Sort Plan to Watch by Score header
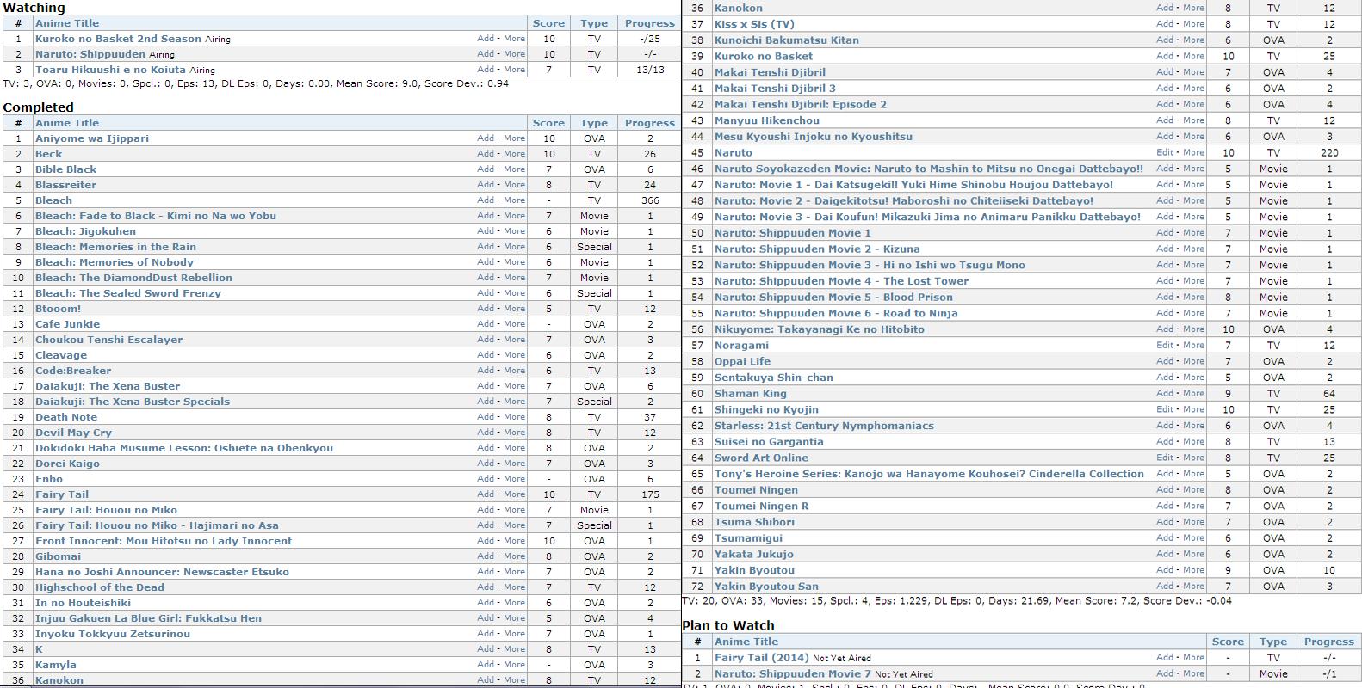Viewport: 1362px width, 688px height. click(1228, 642)
